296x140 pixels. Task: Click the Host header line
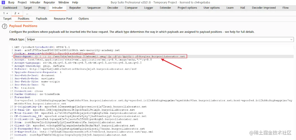pyautogui.click(x=67, y=50)
